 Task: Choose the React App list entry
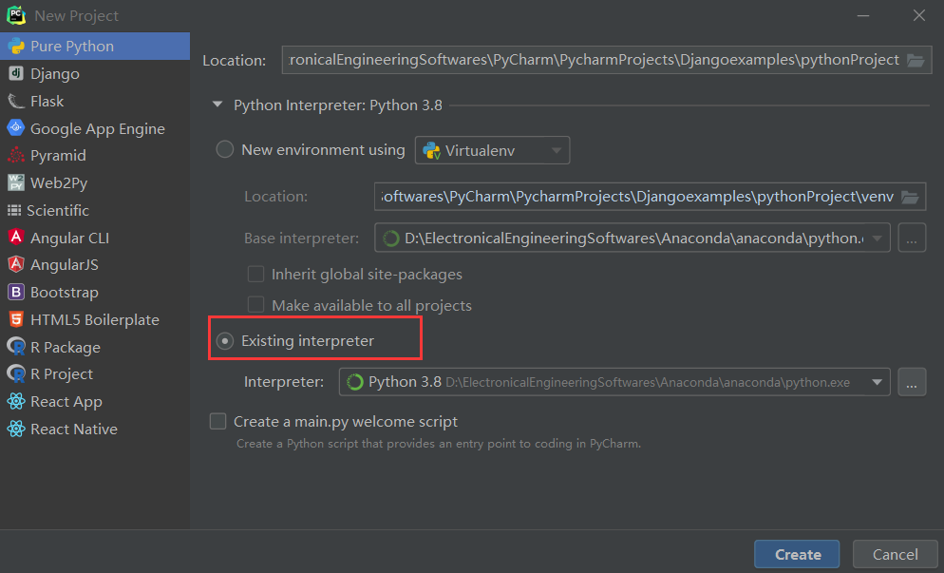coord(95,401)
